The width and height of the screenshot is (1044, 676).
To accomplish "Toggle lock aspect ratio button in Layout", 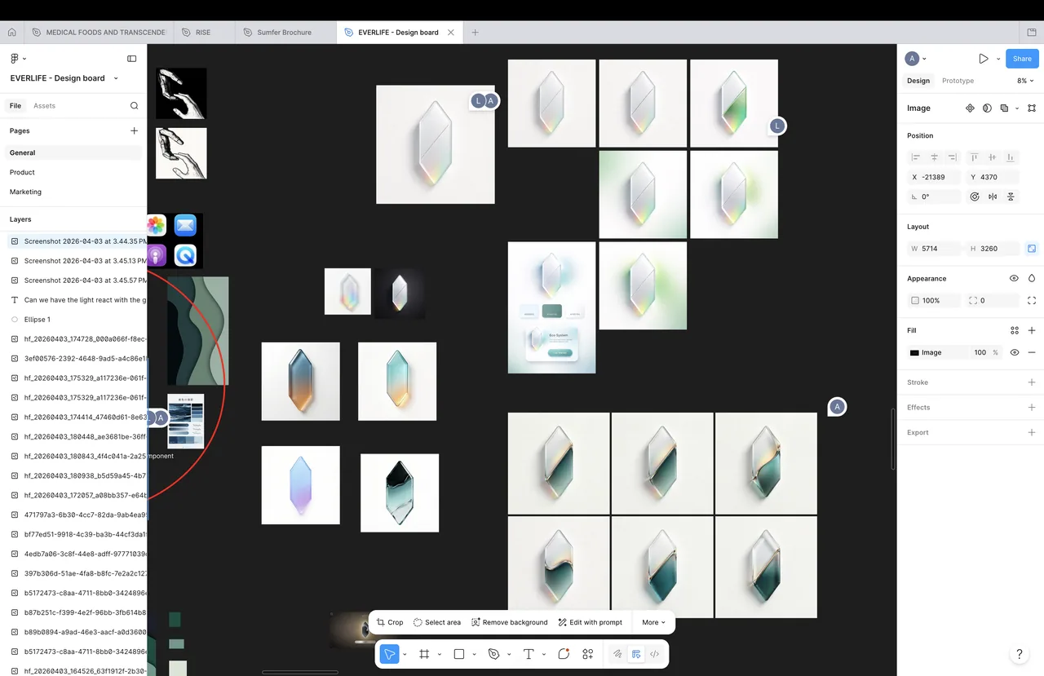I will tap(1032, 249).
